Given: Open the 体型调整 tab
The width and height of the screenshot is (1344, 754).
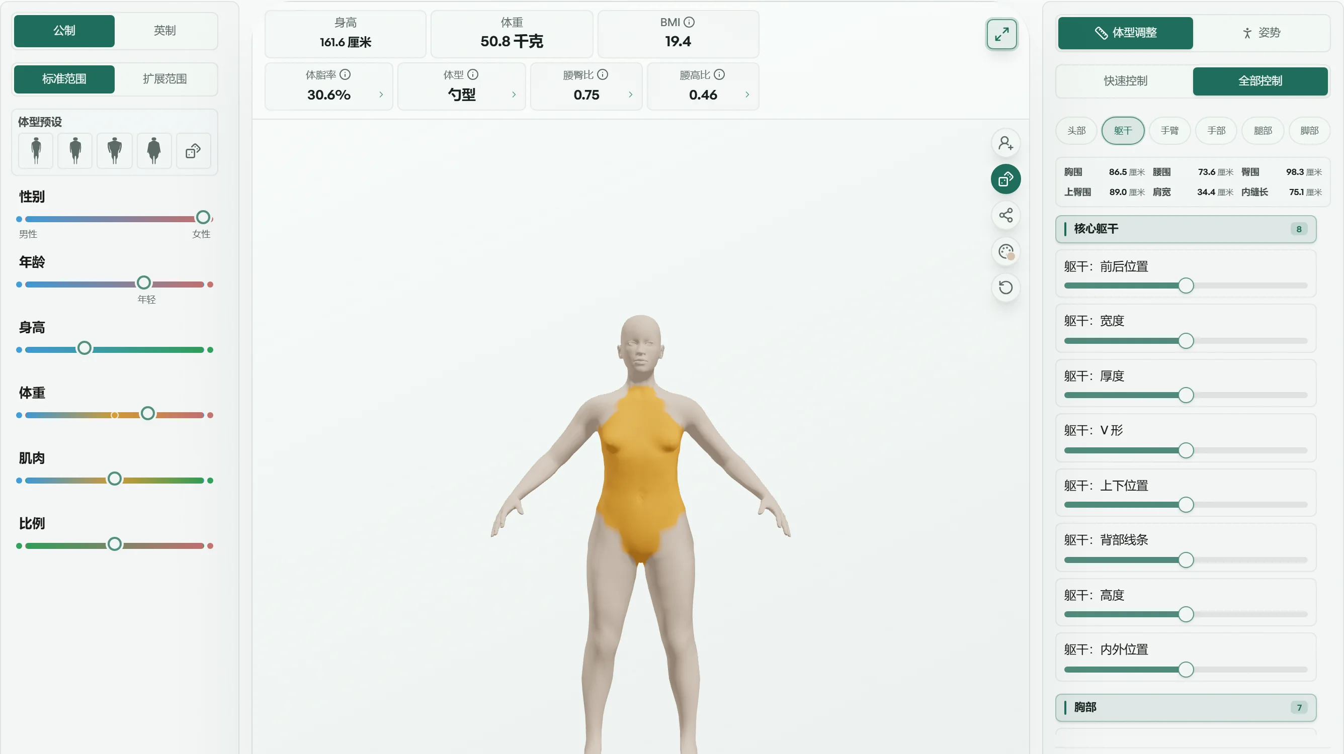Looking at the screenshot, I should click(x=1125, y=33).
